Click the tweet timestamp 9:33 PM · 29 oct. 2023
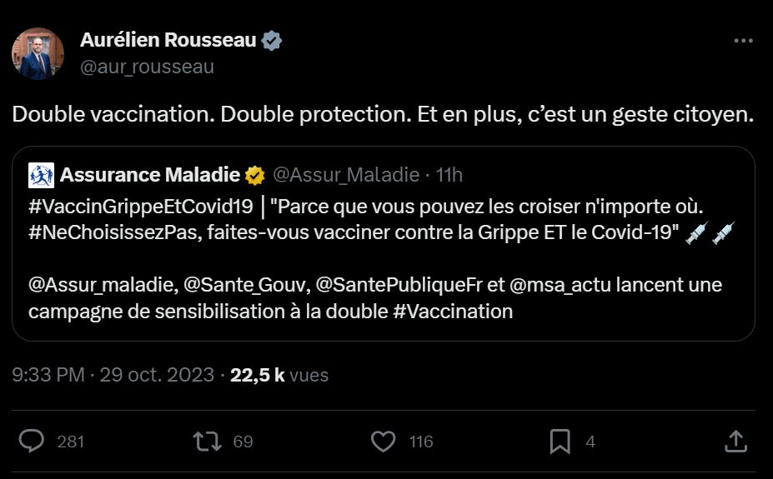Viewport: 773px width, 479px height. 113,375
